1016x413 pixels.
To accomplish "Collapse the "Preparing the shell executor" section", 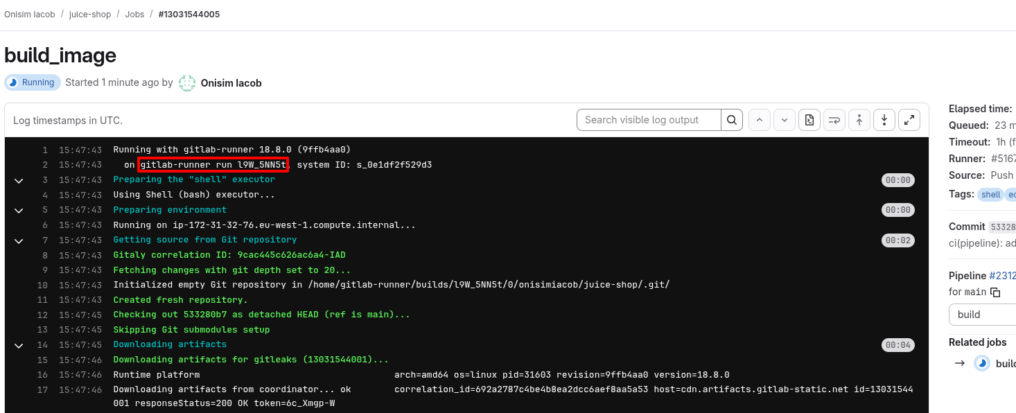I will 19,180.
